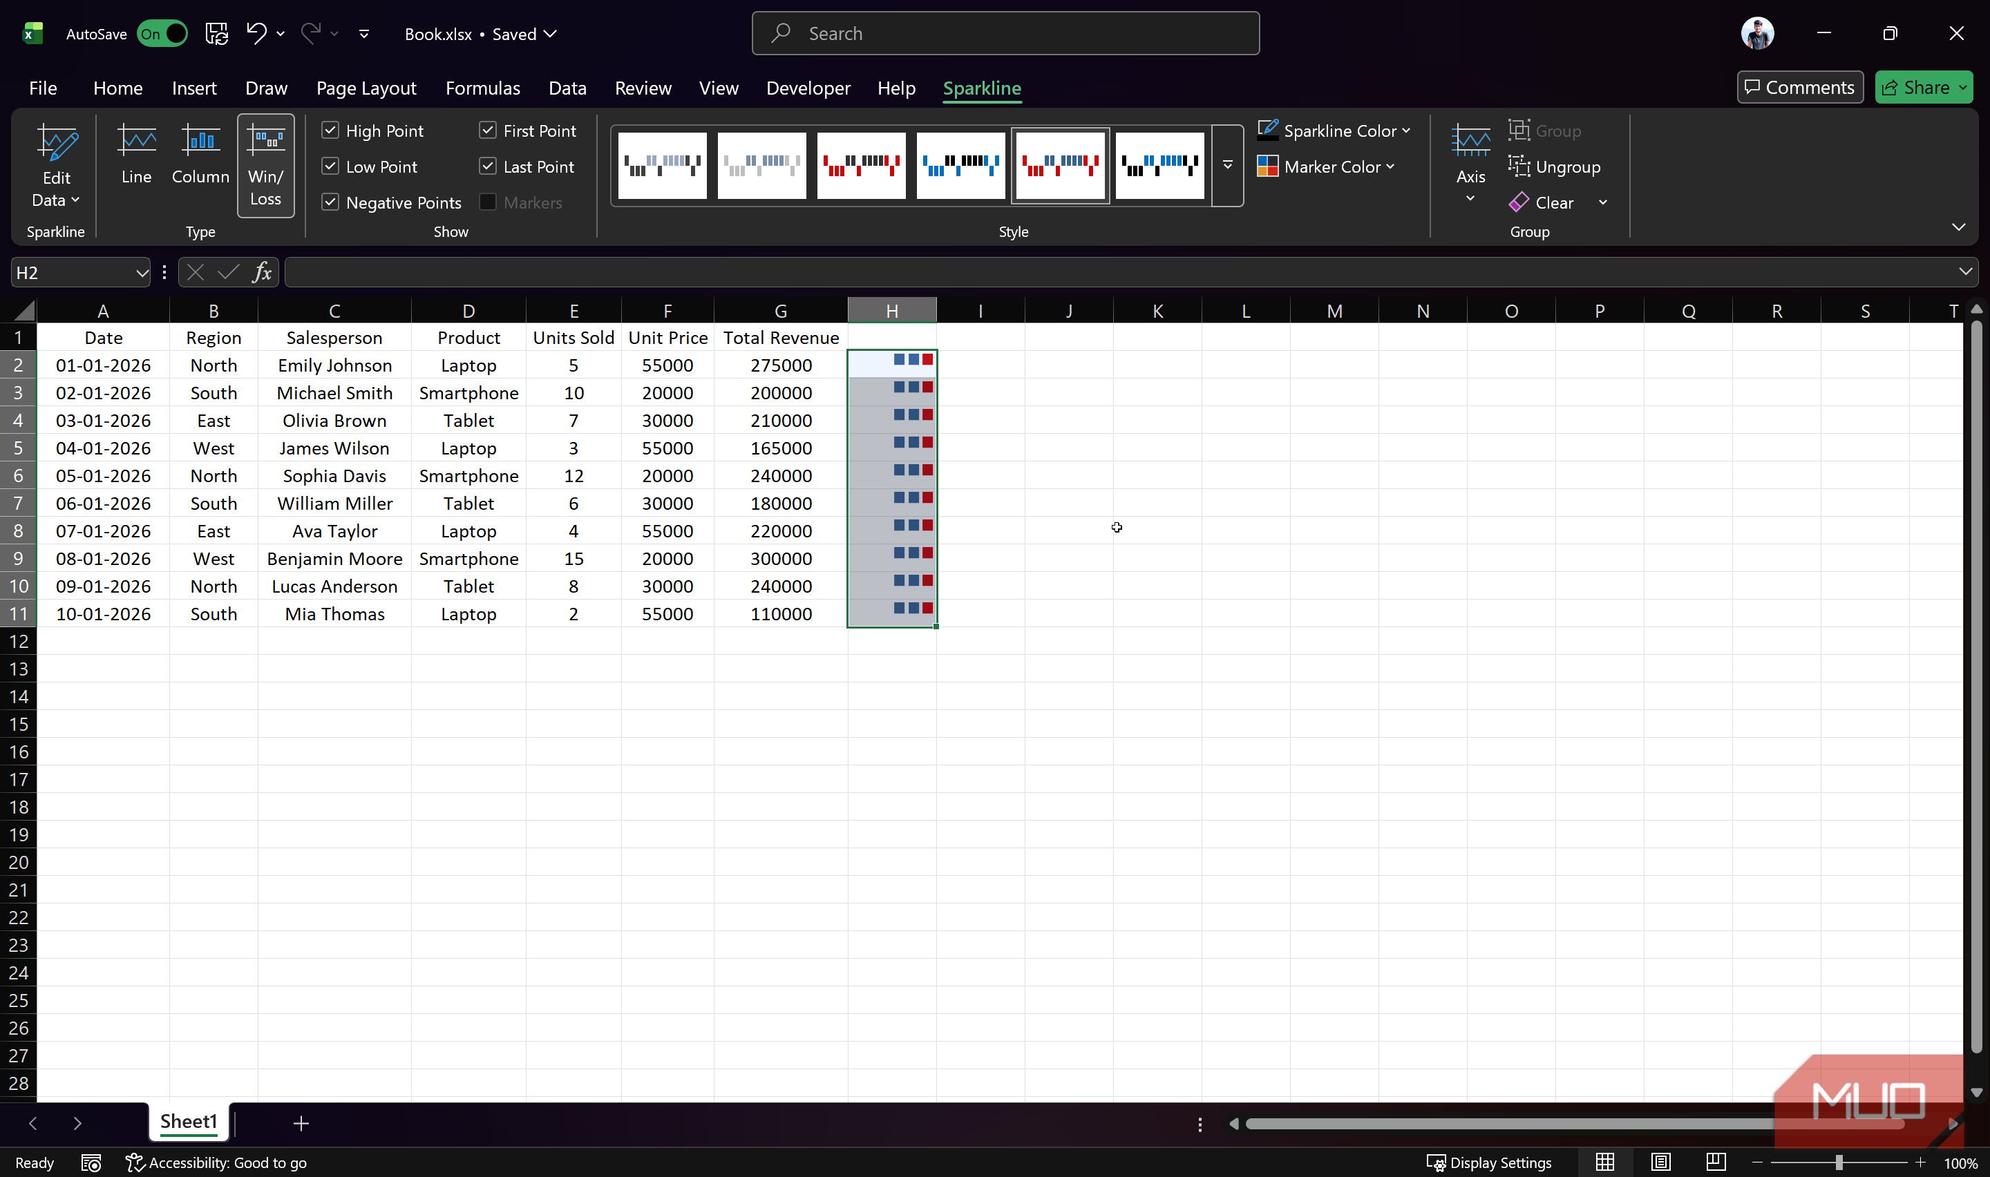
Task: Toggle the AutoSave switch
Action: click(x=162, y=33)
